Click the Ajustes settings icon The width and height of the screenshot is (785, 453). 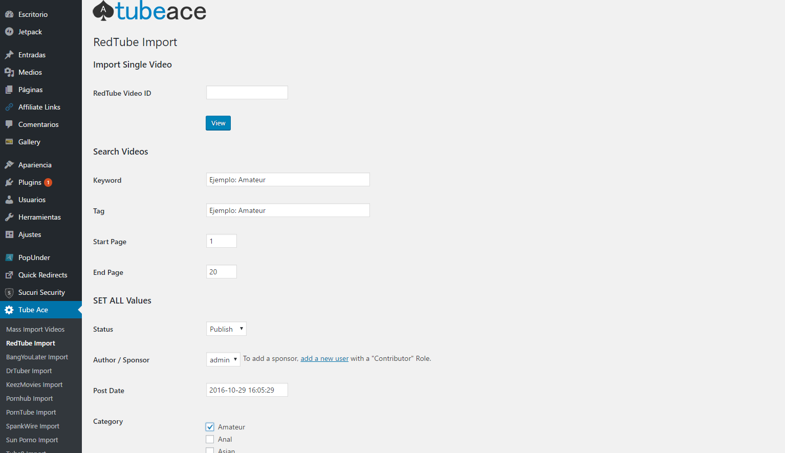pyautogui.click(x=9, y=234)
